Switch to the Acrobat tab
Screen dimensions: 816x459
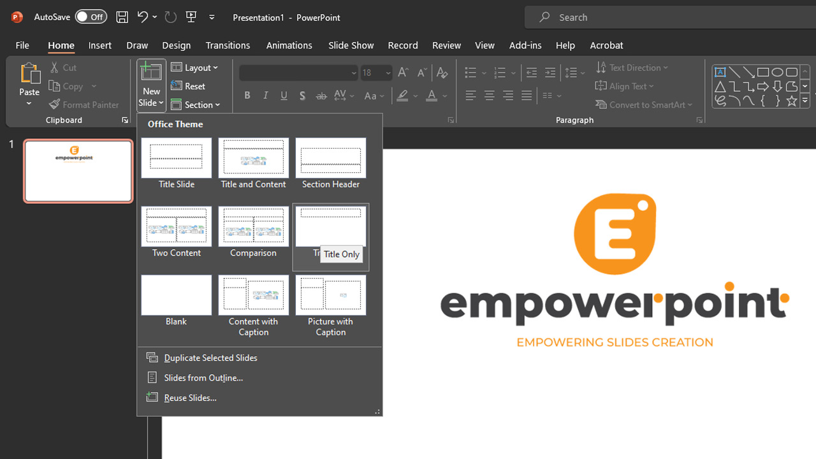[606, 45]
